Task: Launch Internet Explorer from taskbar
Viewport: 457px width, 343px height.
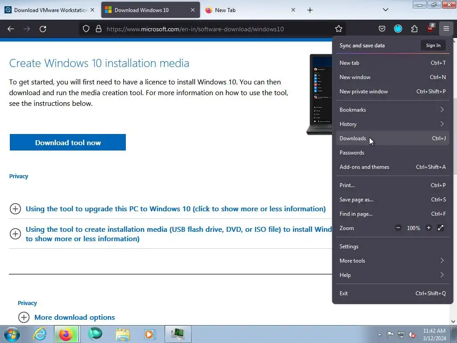Action: point(40,334)
